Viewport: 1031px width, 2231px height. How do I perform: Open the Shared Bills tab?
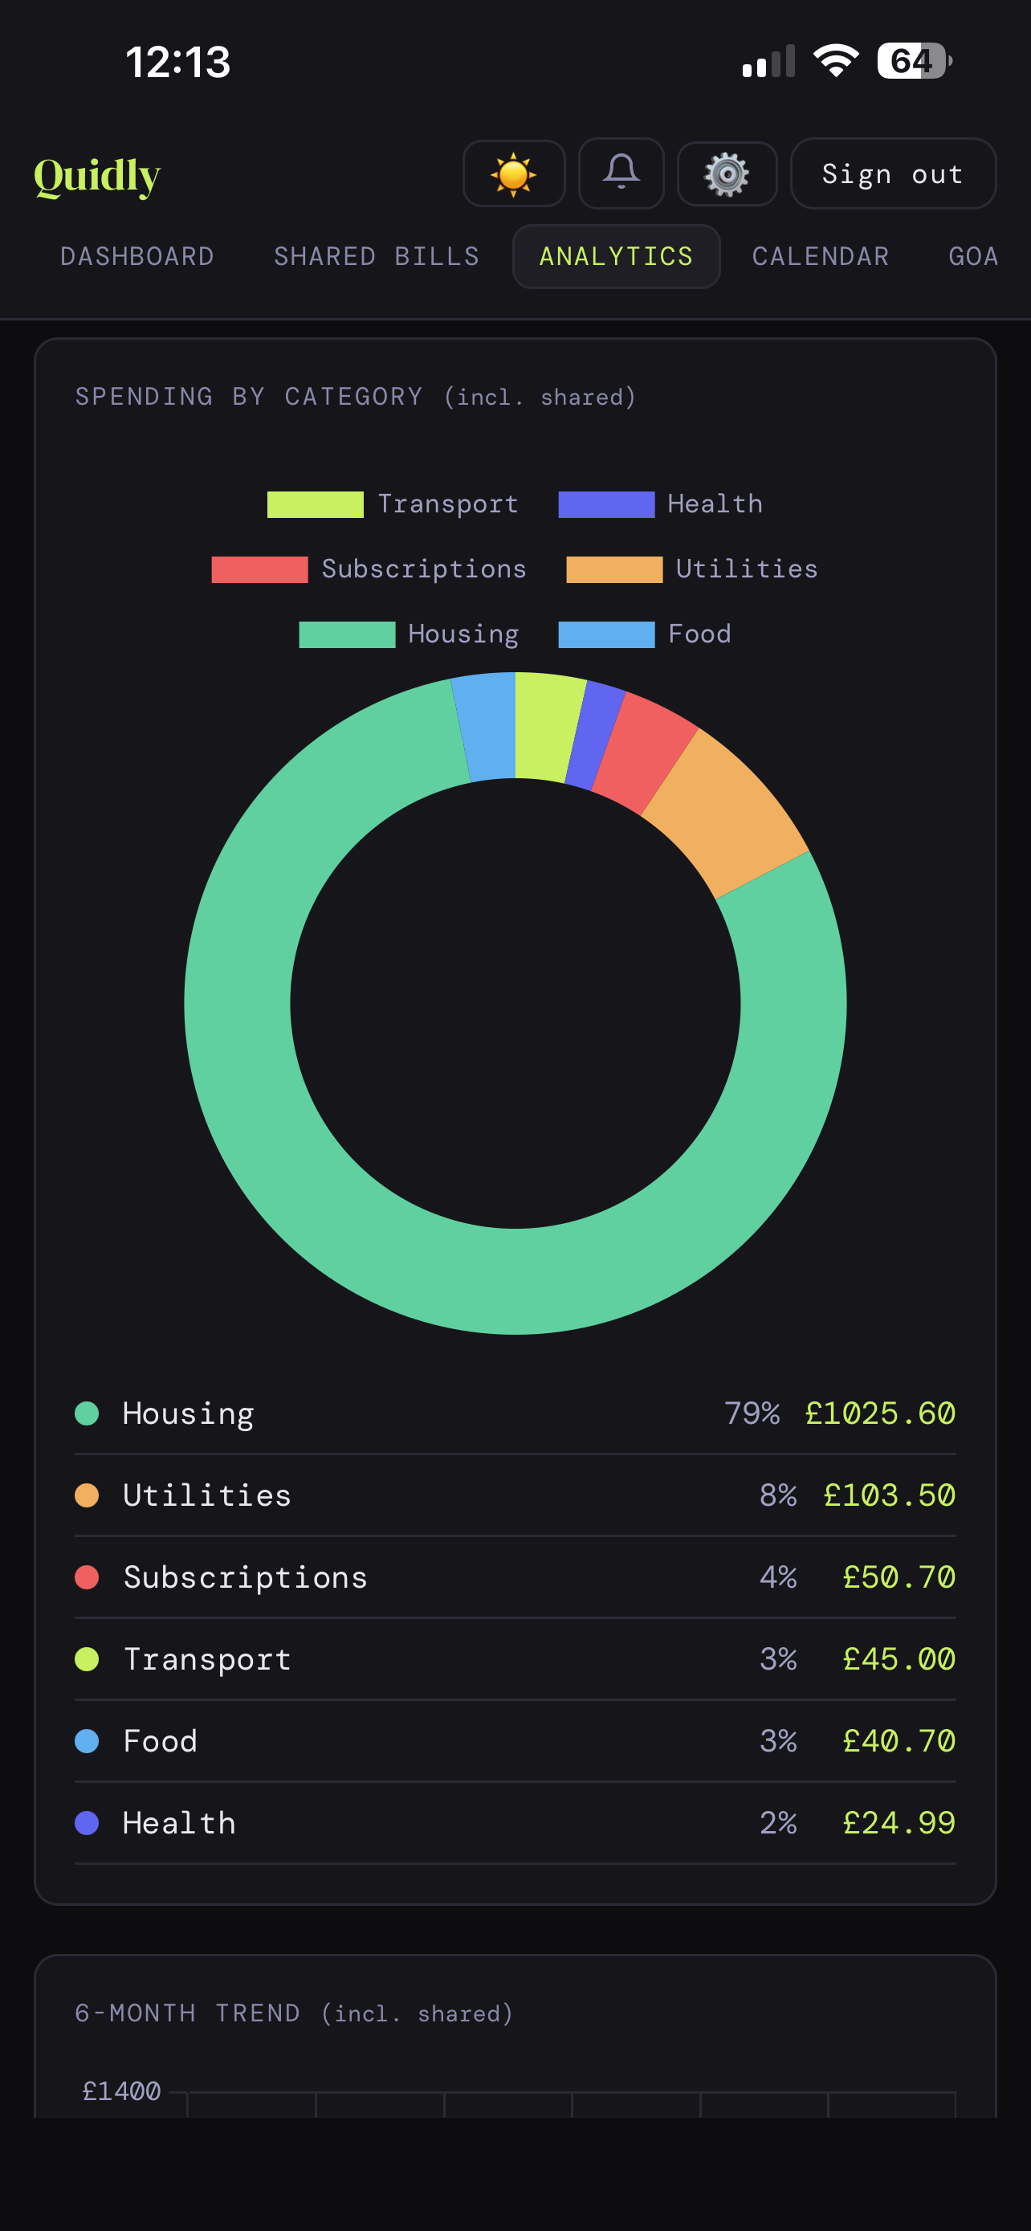coord(376,256)
